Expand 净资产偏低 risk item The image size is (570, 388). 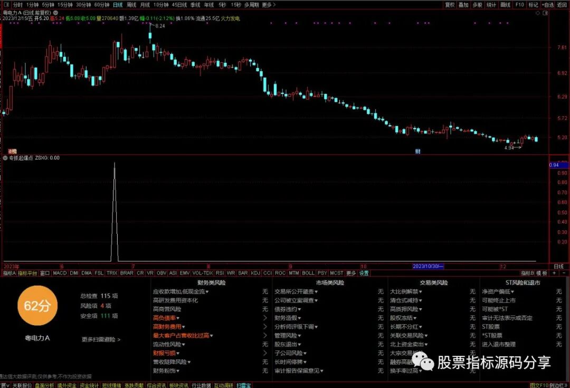tap(498, 291)
